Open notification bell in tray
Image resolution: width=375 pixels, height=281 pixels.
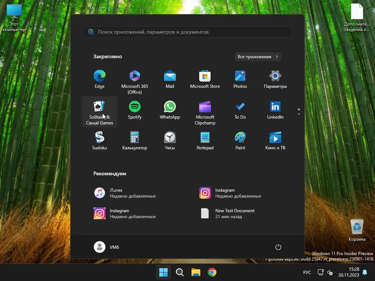(x=365, y=272)
